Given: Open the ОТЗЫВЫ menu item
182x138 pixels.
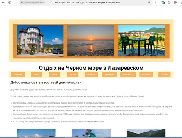Looking at the screenshot, I should coord(146,75).
